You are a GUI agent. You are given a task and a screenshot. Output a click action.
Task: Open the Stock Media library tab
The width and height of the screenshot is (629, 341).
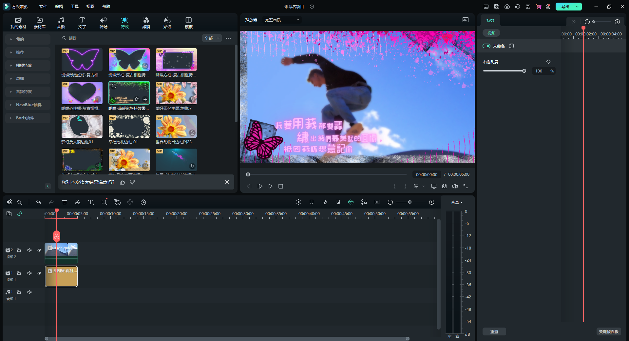pyautogui.click(x=40, y=23)
